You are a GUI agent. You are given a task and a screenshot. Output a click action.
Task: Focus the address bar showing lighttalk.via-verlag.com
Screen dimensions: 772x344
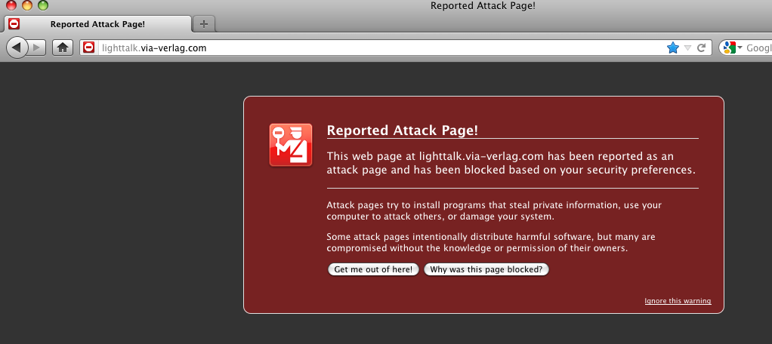coord(378,48)
